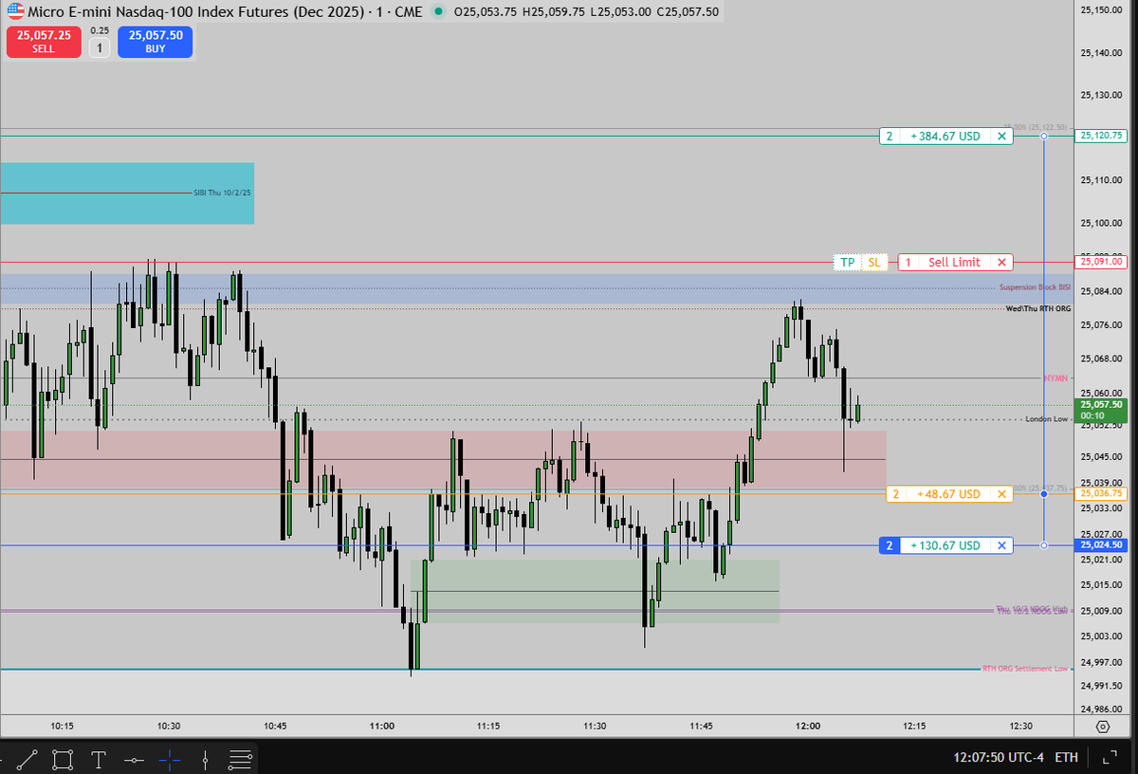Select the green shaded rectangle zone

pyautogui.click(x=595, y=591)
